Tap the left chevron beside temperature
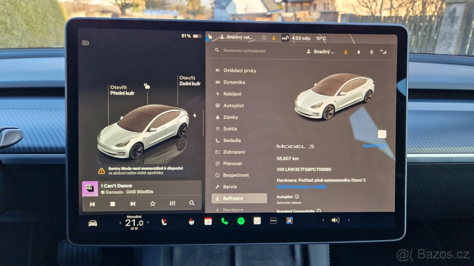The height and width of the screenshot is (266, 474). (x=120, y=222)
